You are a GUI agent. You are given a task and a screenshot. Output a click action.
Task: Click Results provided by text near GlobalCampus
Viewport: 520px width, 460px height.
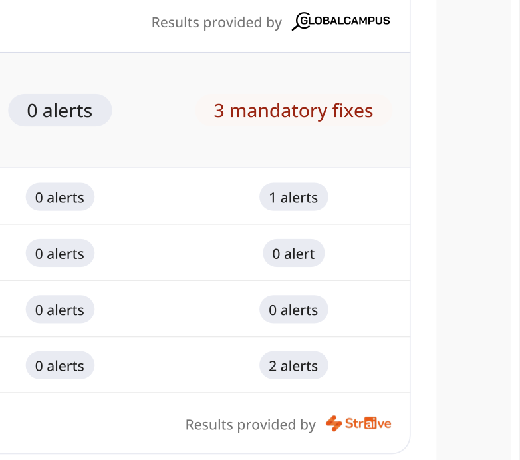[x=217, y=23]
